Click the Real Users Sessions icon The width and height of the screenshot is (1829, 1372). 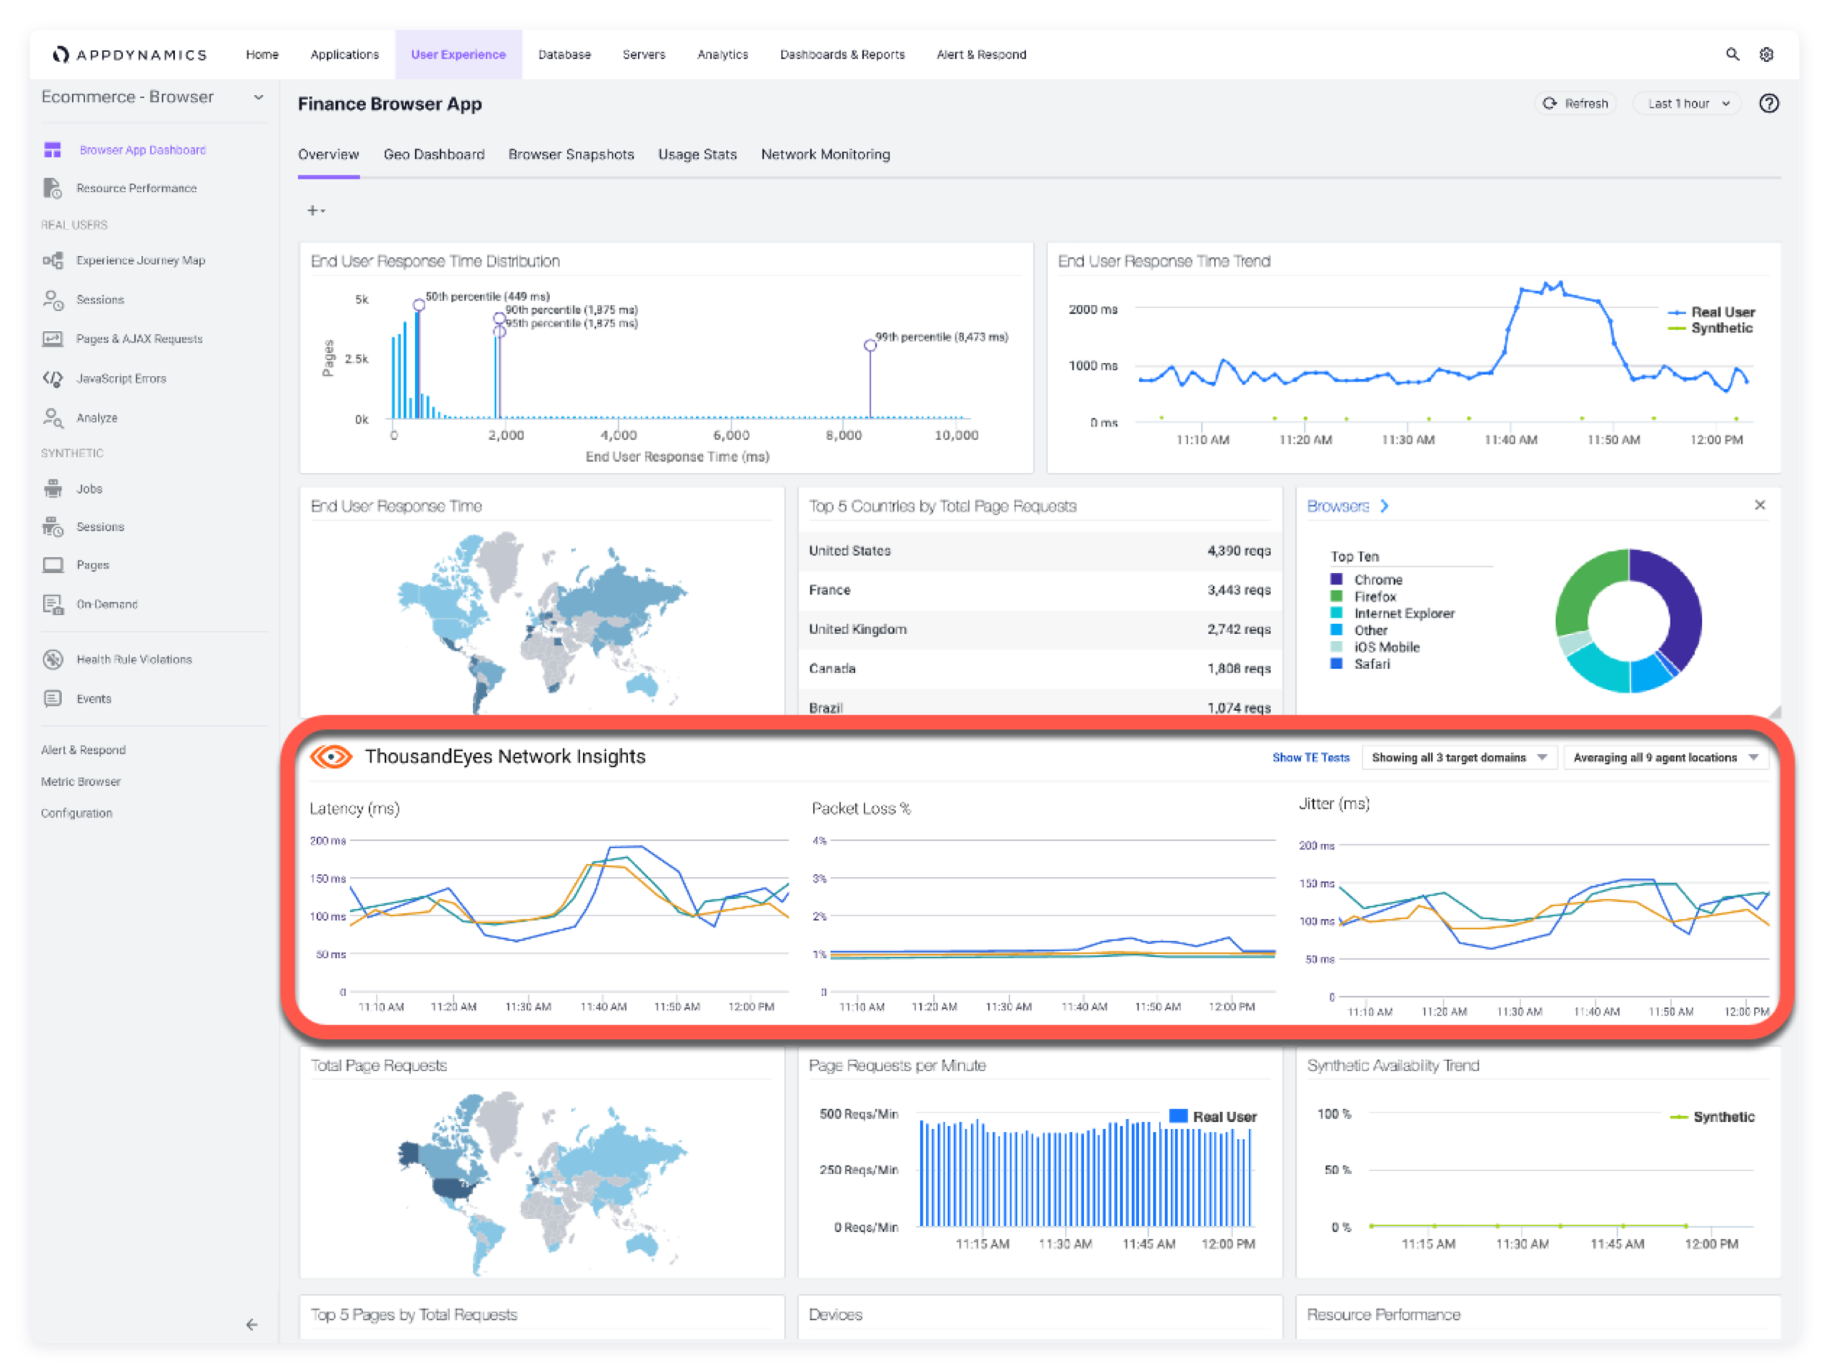point(53,299)
